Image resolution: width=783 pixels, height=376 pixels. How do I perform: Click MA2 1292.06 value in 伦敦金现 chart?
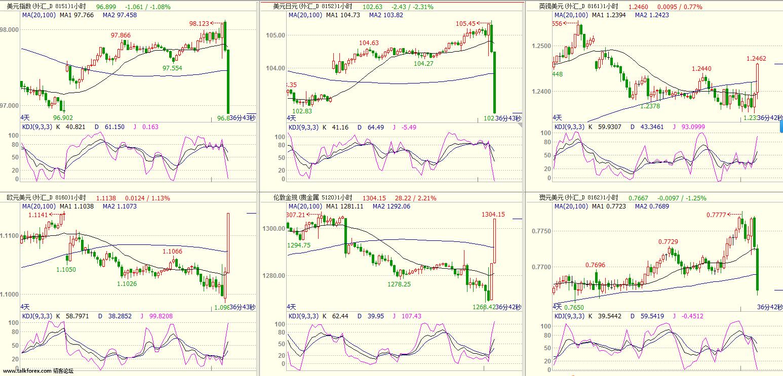pos(391,206)
